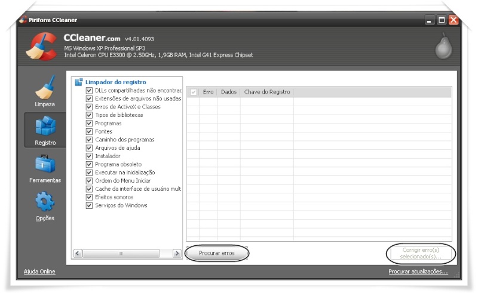The height and width of the screenshot is (293, 478).
Task: Toggle the Fontes checkbox
Action: click(89, 131)
